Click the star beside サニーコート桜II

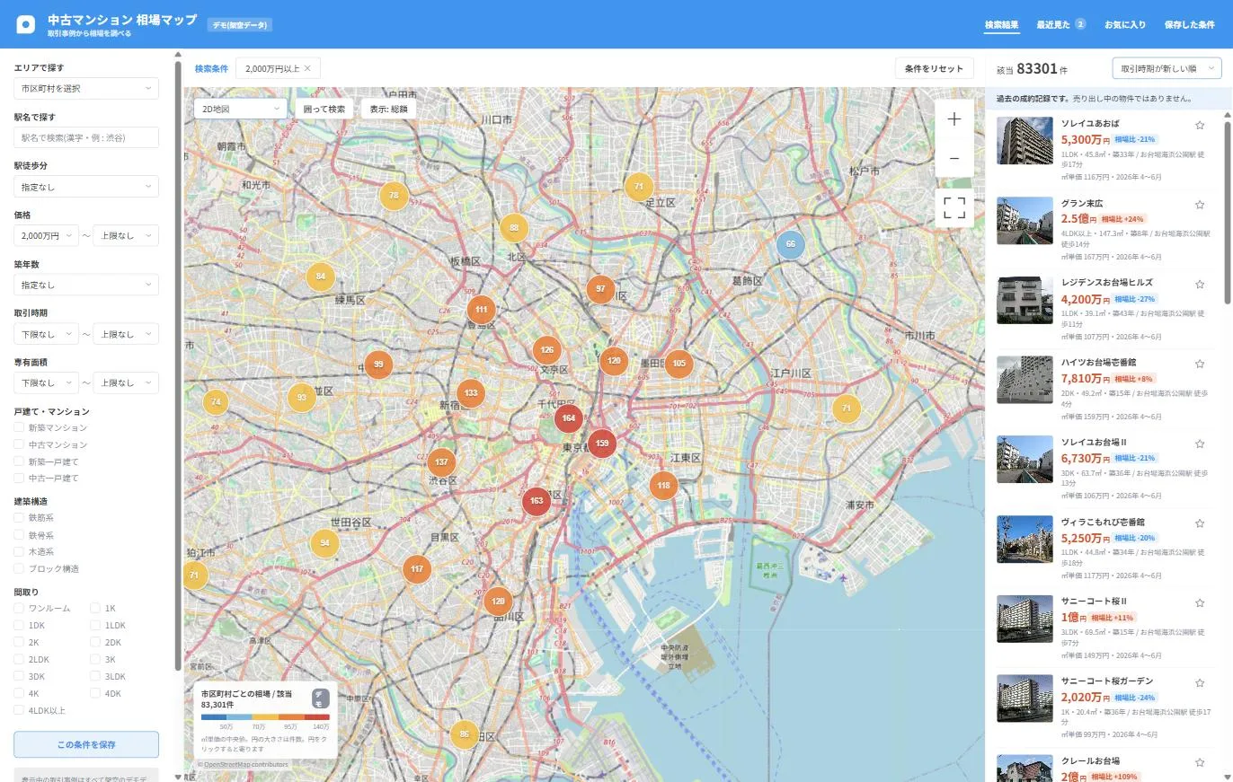[x=1200, y=603]
